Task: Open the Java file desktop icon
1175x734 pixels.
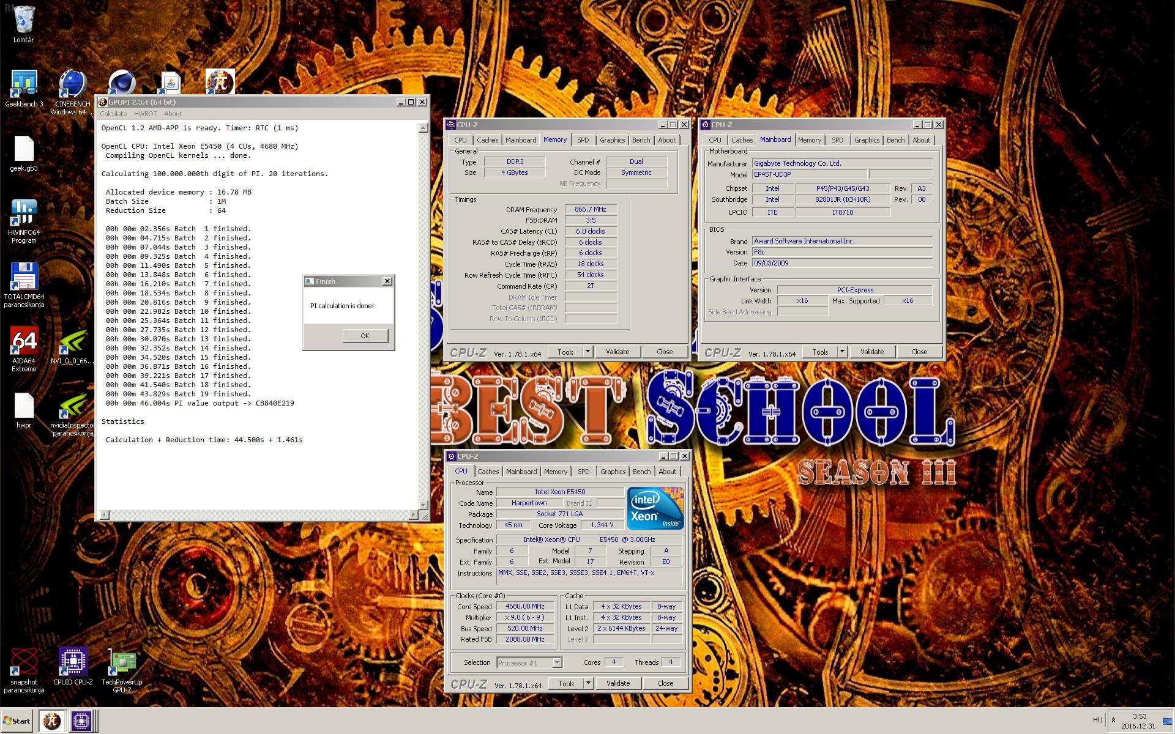Action: 171,82
